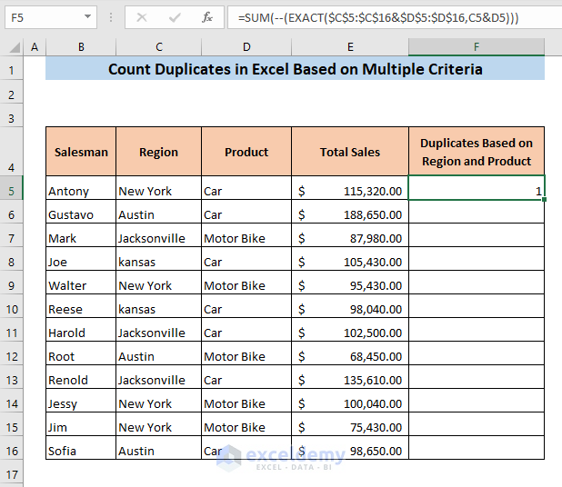Click the 'Product' header cell
Screen dimensions: 562x487
point(246,152)
